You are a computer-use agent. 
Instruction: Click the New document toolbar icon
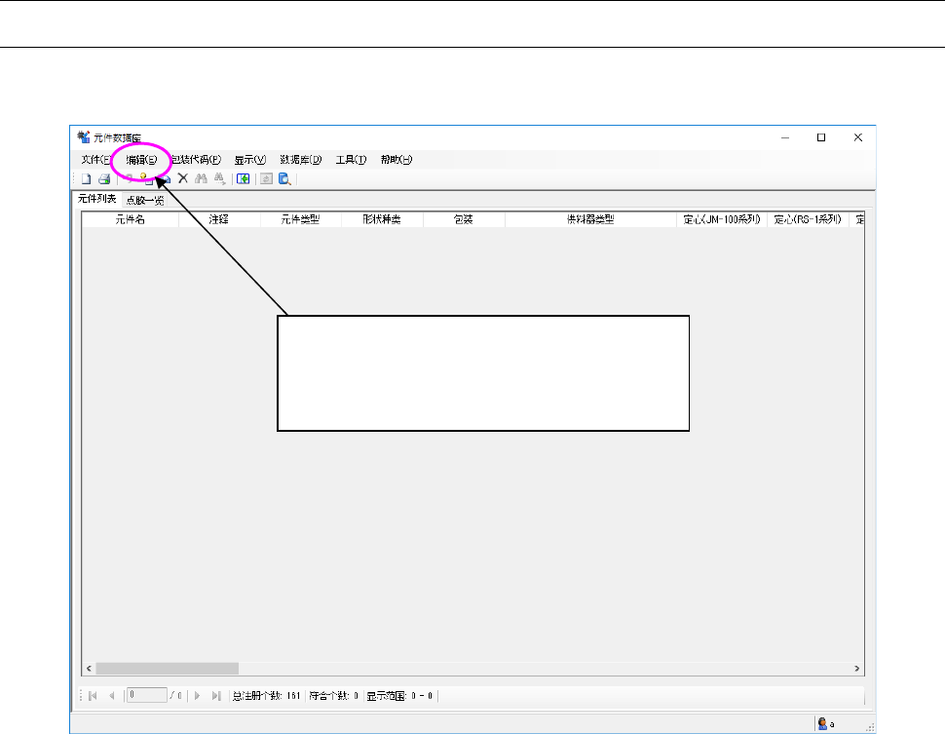(86, 179)
